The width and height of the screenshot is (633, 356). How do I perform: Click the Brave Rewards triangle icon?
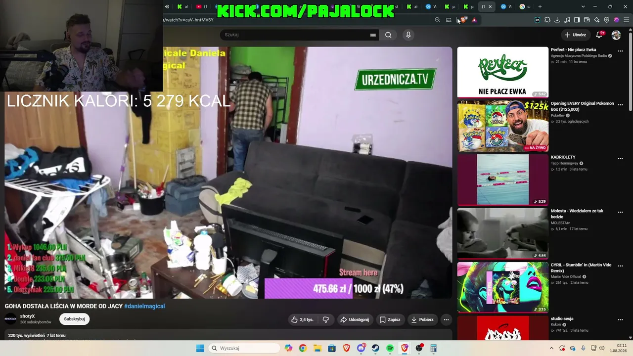pos(474,20)
